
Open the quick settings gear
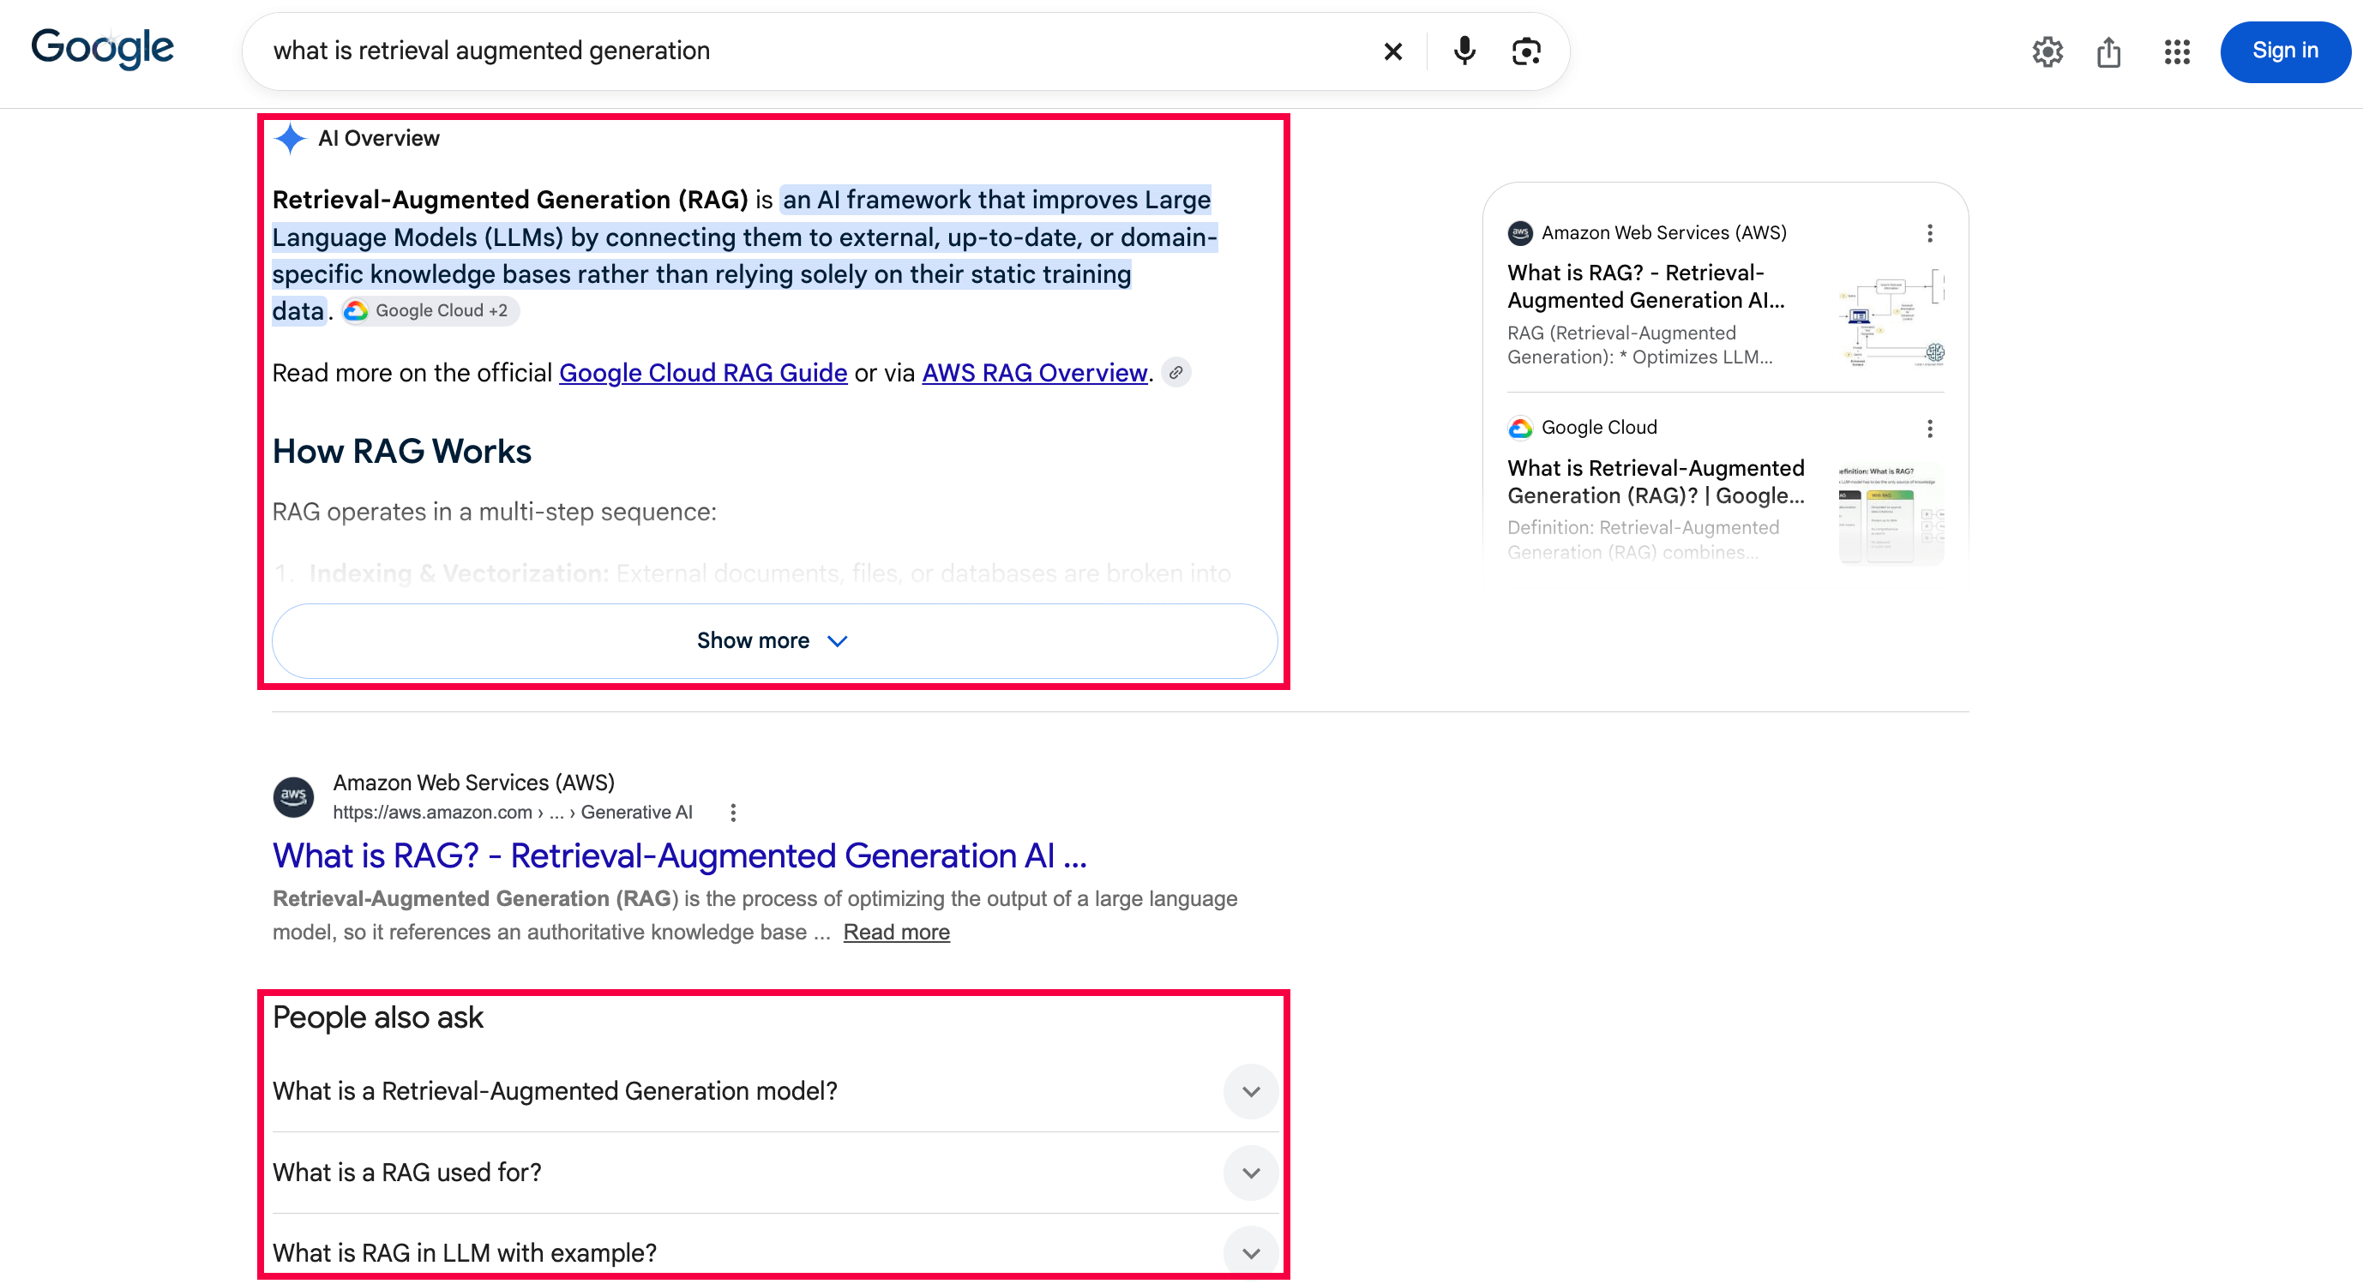pyautogui.click(x=2047, y=51)
